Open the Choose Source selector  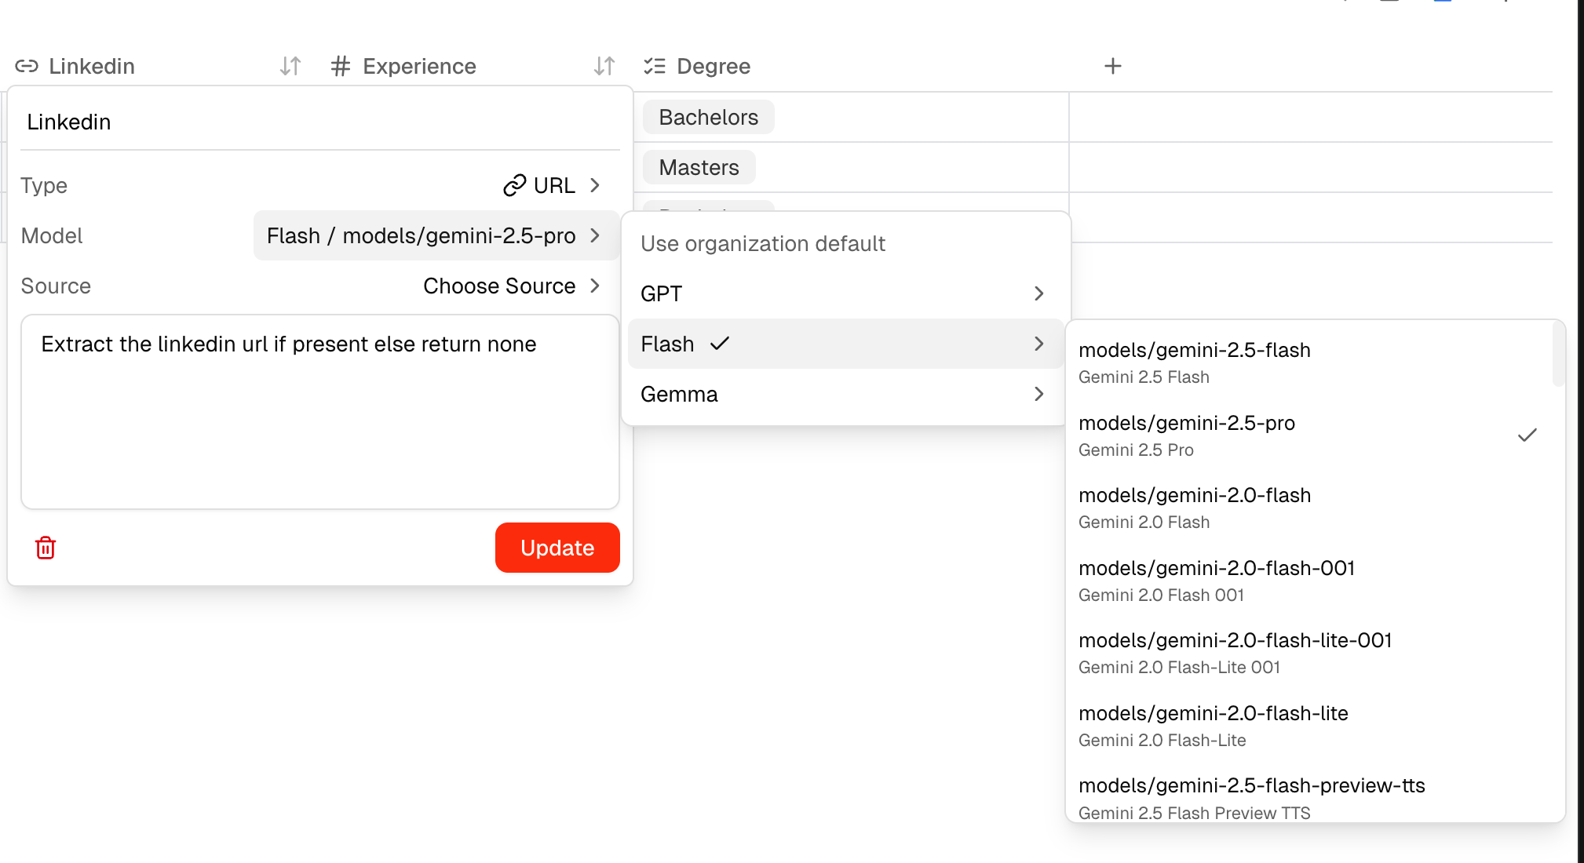[x=512, y=286]
